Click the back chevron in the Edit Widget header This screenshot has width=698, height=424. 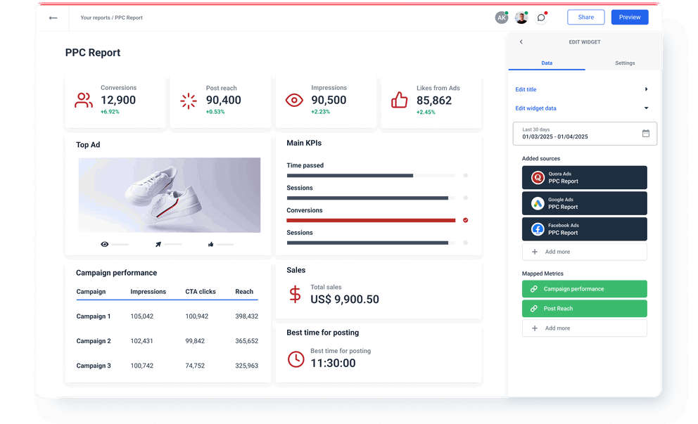click(521, 41)
